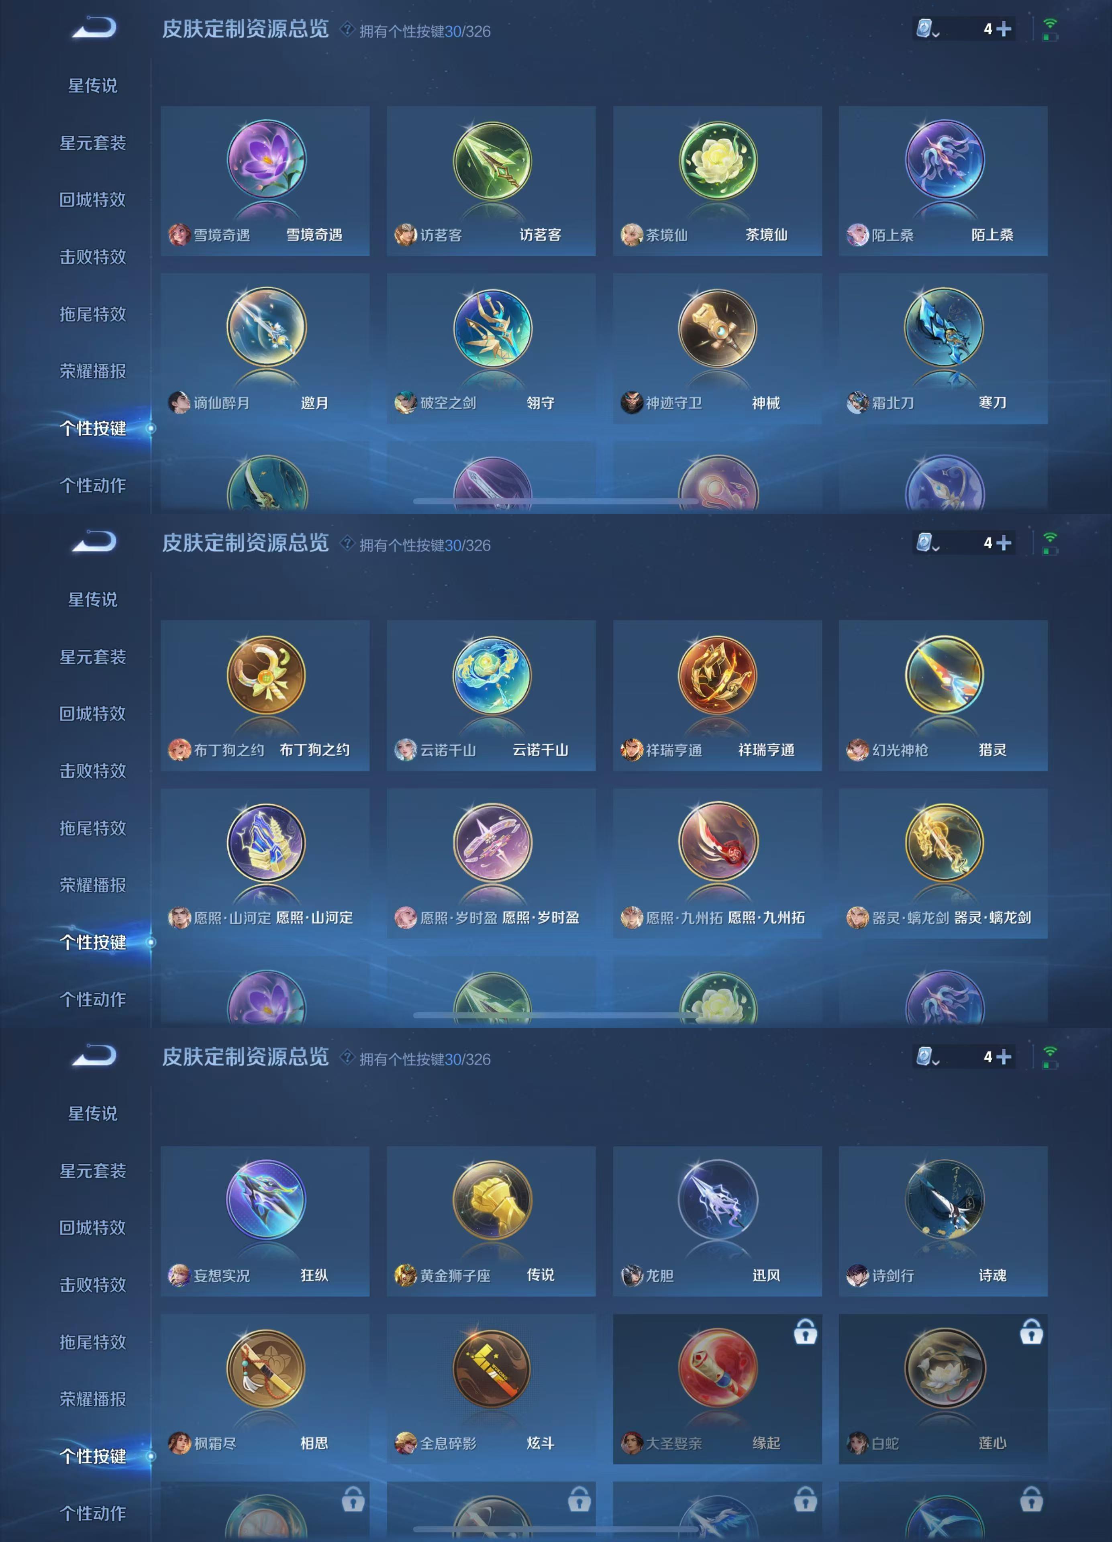Click the hero avatar beside 诗剑行
The height and width of the screenshot is (1542, 1112).
click(857, 1275)
